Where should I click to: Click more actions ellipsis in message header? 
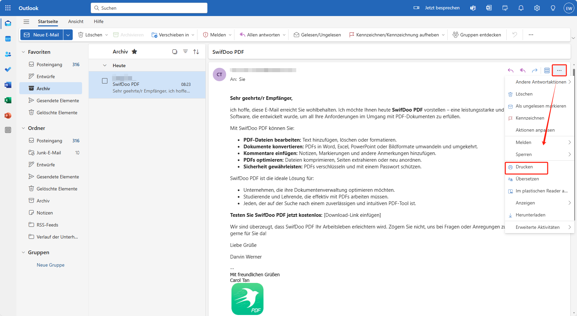point(559,70)
